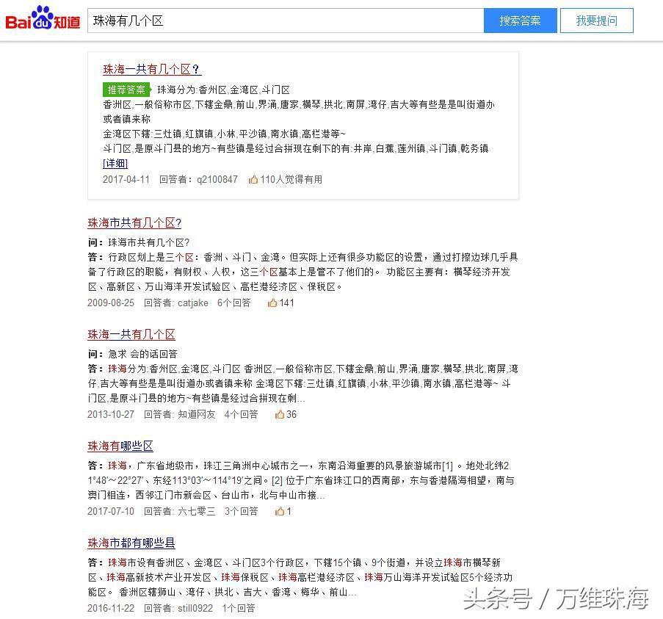
Task: Click the text 110人觉得有用
Action: [x=291, y=179]
